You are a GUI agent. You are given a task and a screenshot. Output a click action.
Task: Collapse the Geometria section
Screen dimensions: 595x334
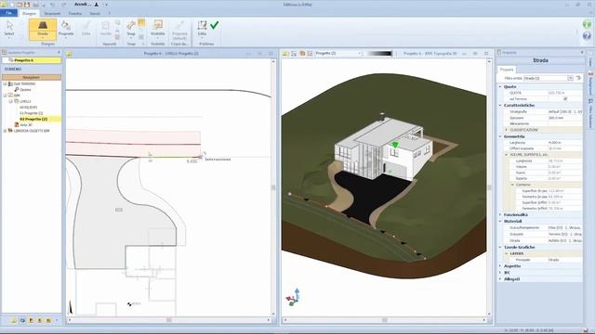[x=500, y=136]
